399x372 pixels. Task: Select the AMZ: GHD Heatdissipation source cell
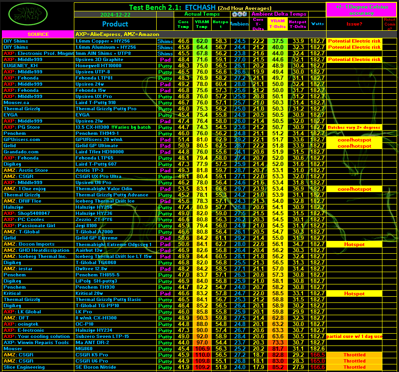tap(38, 250)
